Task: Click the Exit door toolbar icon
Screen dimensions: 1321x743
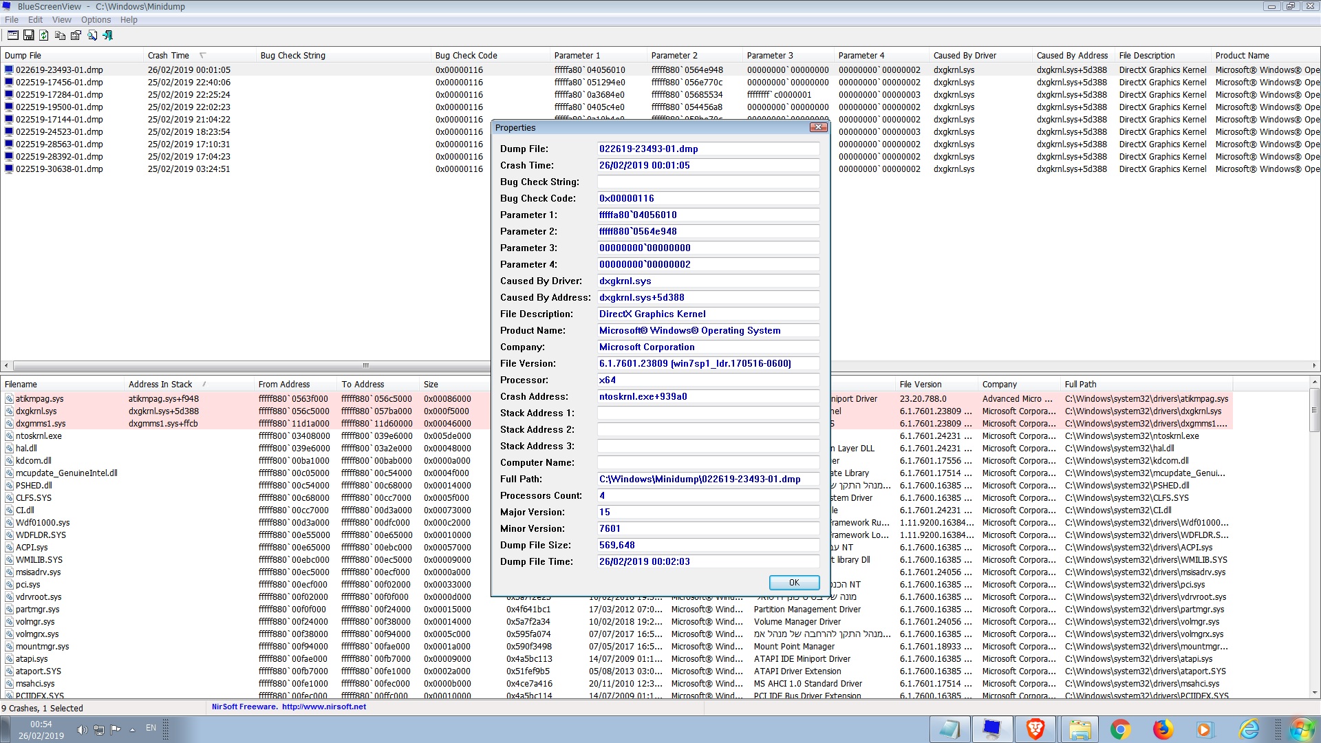Action: click(x=107, y=35)
